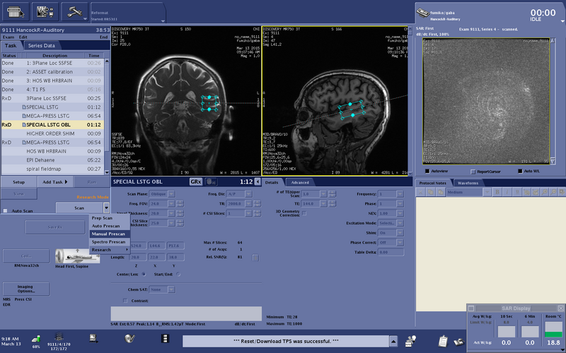The image size is (566, 353).
Task: Click the paste icon in Protocol Notes toolbar
Action: [x=440, y=192]
